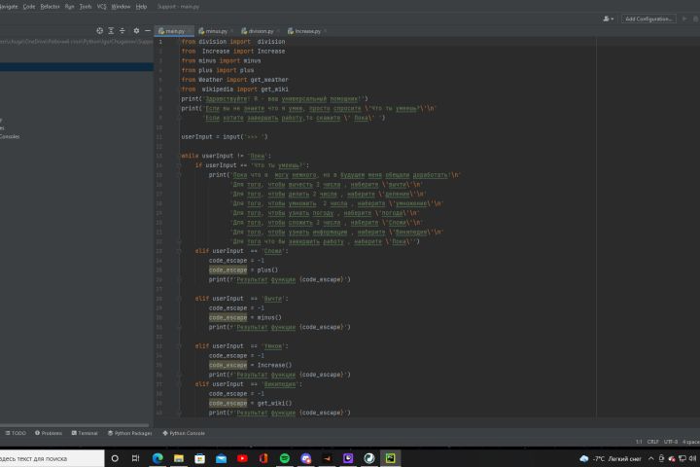The height and width of the screenshot is (467, 700).
Task: Click Add Configuration button
Action: click(648, 18)
